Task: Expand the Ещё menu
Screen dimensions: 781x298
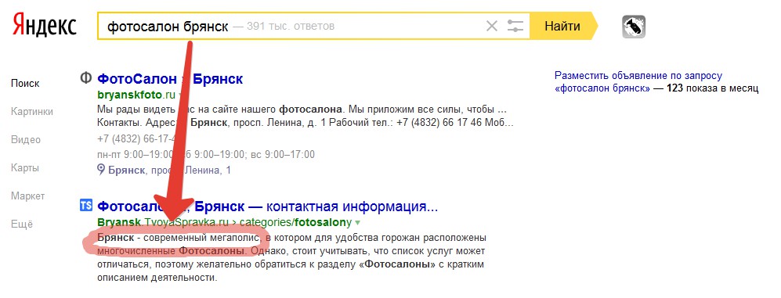Action: click(21, 224)
